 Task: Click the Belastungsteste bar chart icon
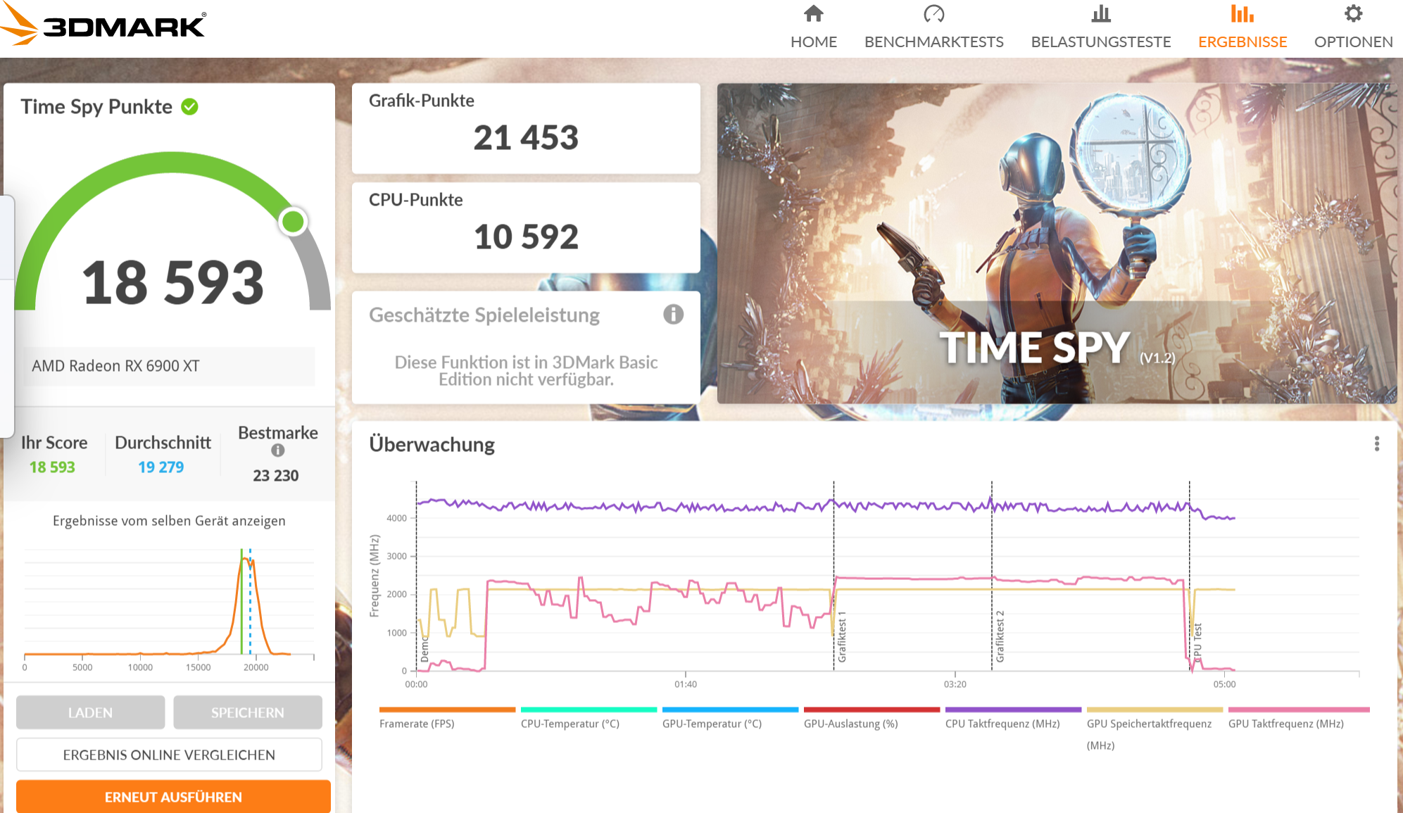1100,14
